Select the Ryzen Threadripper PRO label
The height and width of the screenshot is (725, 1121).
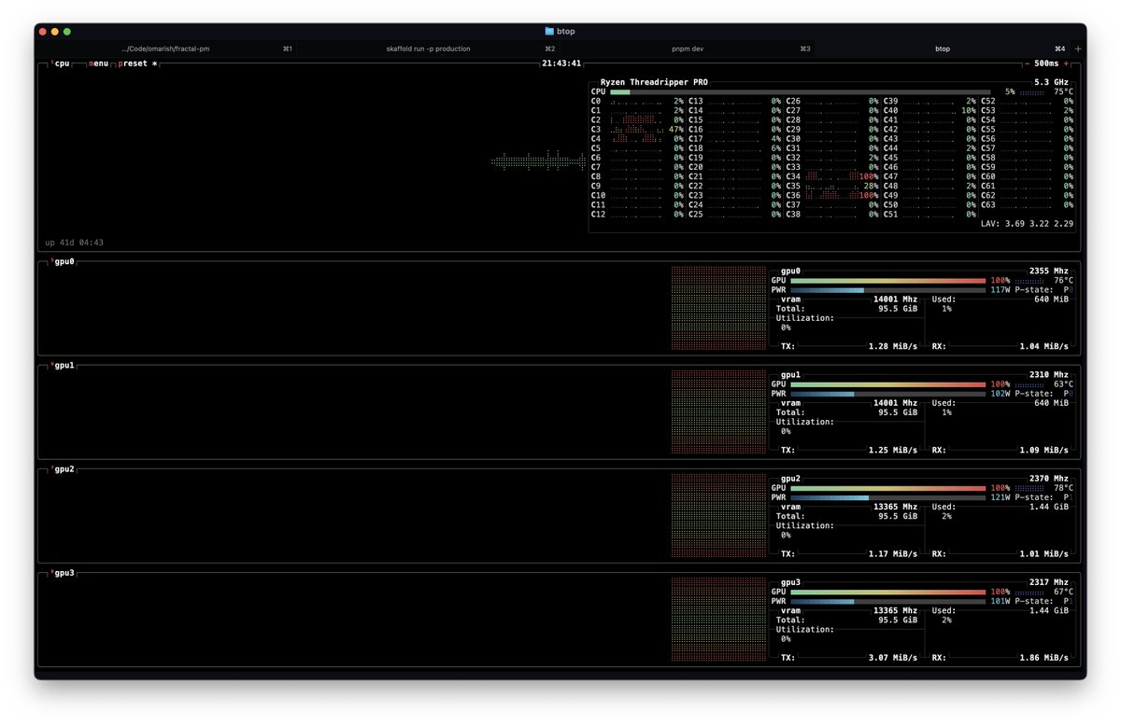(654, 82)
